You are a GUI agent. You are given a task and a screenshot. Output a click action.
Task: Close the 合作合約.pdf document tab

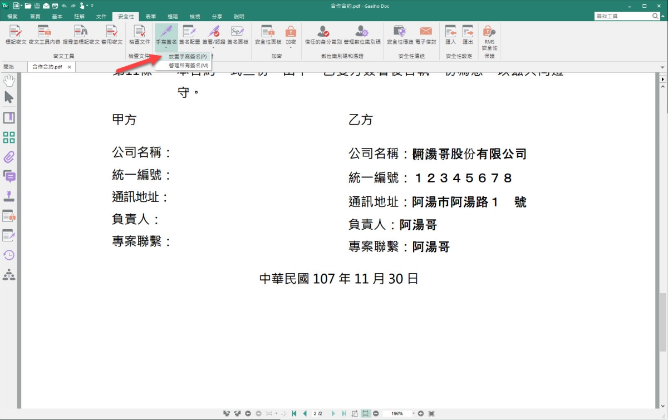pos(70,67)
